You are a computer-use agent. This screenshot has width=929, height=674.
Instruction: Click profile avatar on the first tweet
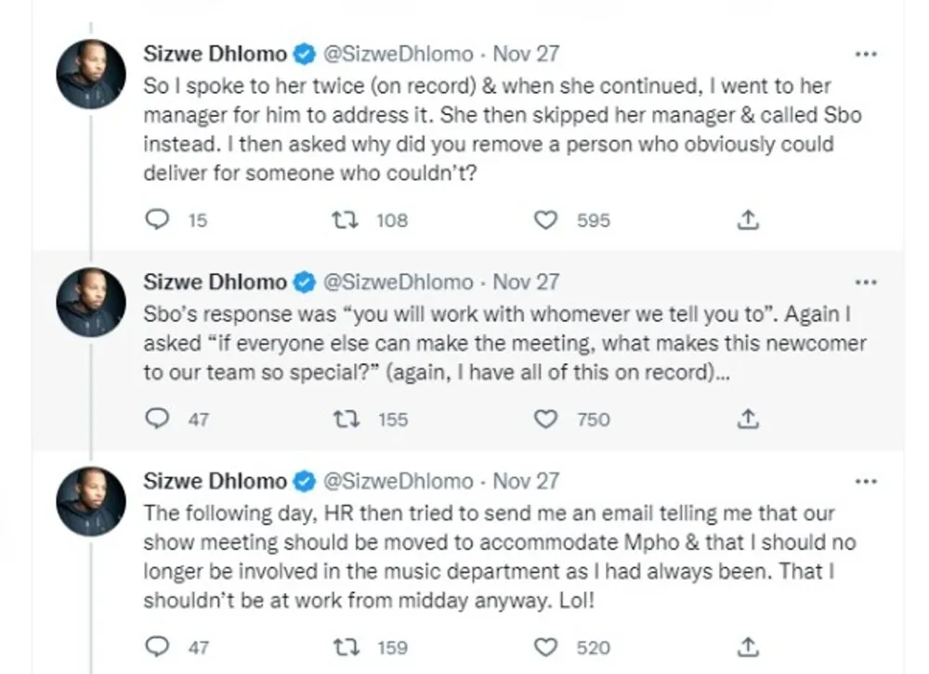pyautogui.click(x=91, y=74)
